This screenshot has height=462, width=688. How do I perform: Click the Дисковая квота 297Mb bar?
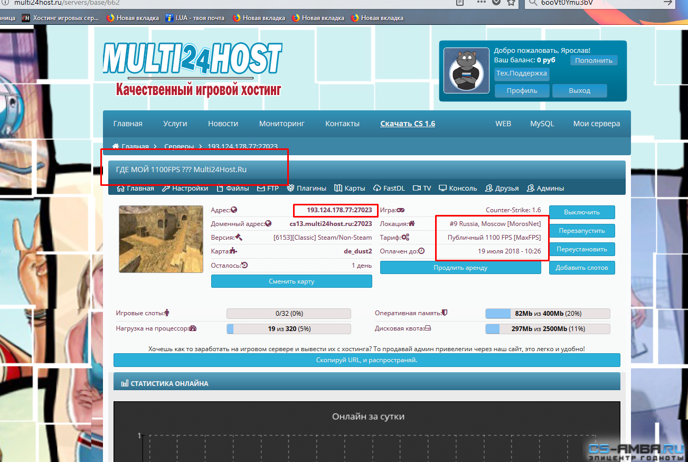(x=548, y=329)
